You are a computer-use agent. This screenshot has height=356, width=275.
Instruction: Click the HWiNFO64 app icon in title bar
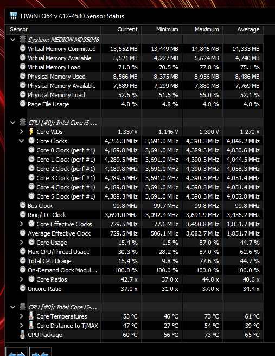(14, 16)
